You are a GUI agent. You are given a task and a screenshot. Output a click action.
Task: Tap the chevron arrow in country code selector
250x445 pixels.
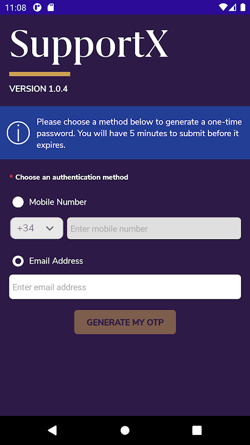[x=49, y=229]
